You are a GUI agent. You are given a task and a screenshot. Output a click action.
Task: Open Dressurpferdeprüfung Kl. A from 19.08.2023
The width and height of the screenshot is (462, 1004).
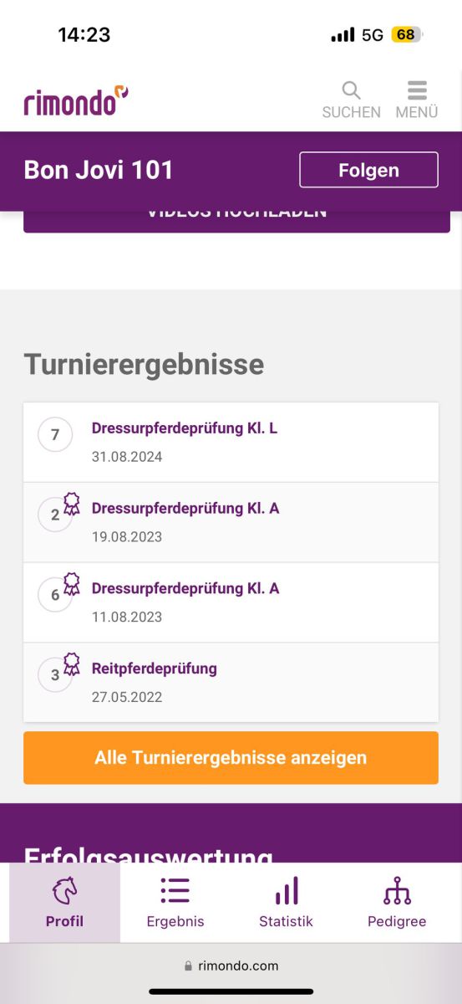tap(185, 509)
